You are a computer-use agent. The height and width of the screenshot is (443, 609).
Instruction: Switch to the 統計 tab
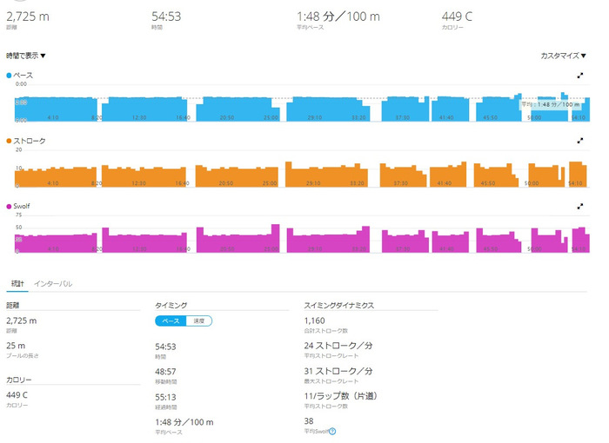tap(17, 283)
